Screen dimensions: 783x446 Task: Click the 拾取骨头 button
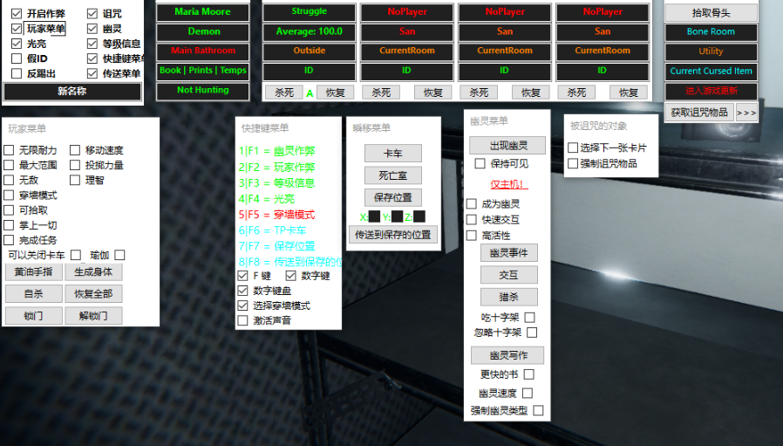click(x=712, y=13)
